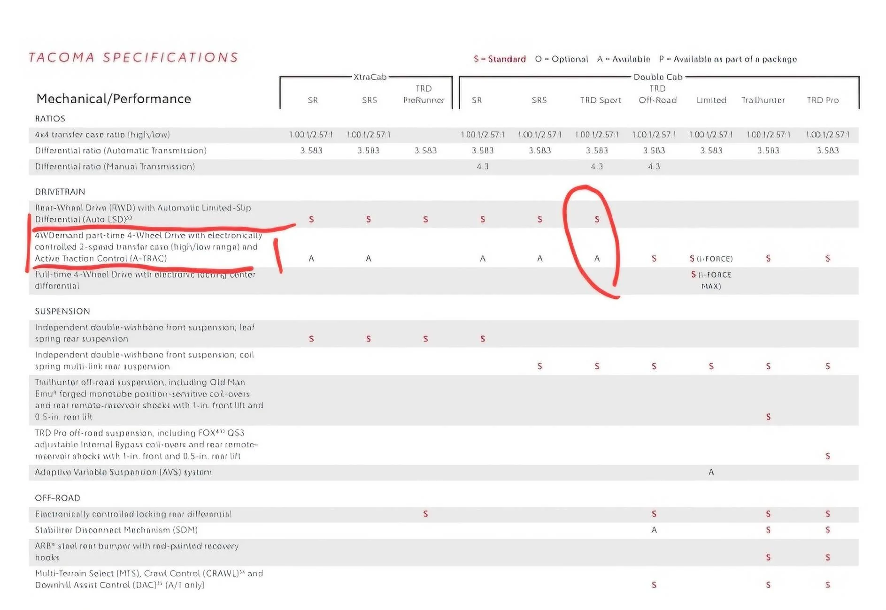Click the Full-time 4-Wheel Drive row label
886x610 pixels.
[x=145, y=280]
